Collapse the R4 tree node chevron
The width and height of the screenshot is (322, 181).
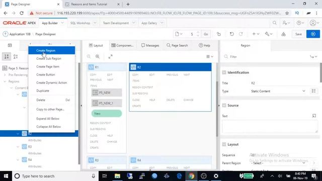pyautogui.click(x=18, y=160)
